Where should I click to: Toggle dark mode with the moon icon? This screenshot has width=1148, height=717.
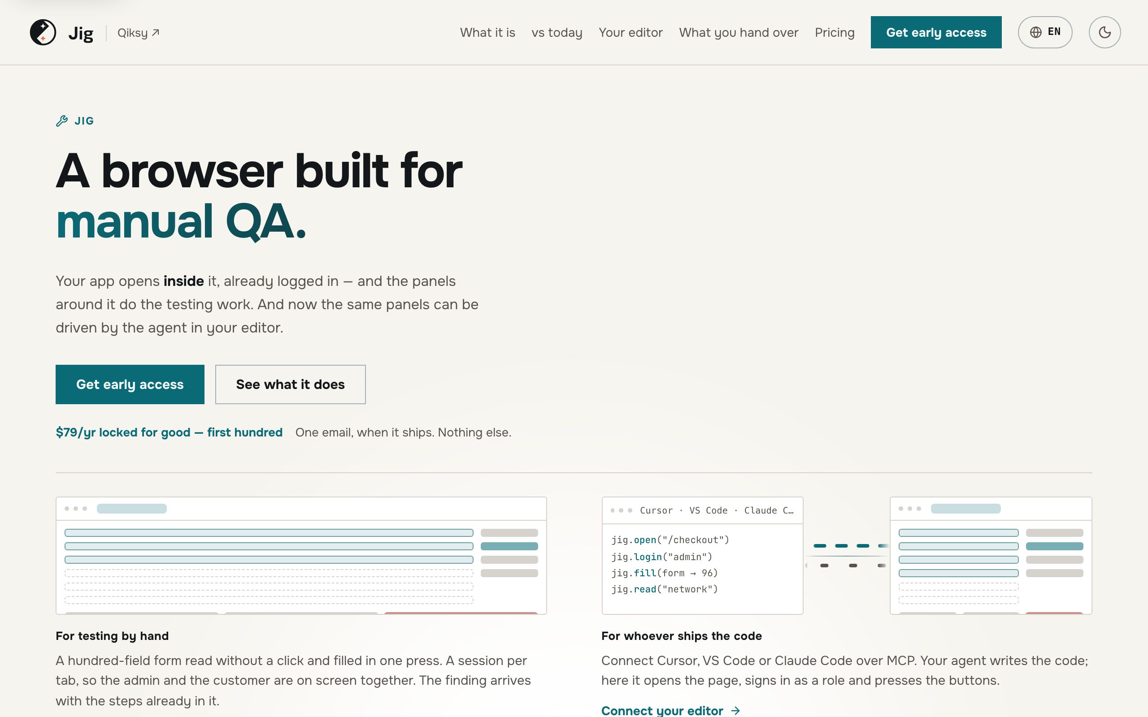(x=1105, y=32)
